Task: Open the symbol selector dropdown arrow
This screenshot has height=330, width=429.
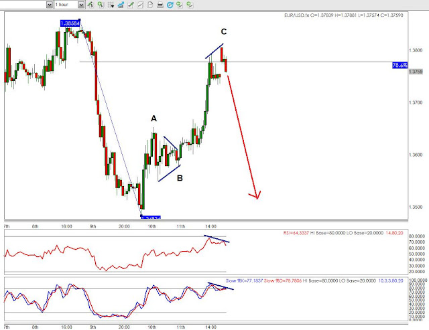Action: pos(49,5)
